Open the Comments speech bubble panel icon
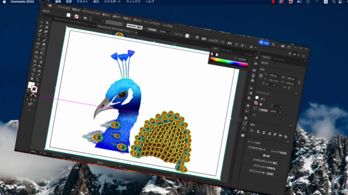 [x=243, y=135]
